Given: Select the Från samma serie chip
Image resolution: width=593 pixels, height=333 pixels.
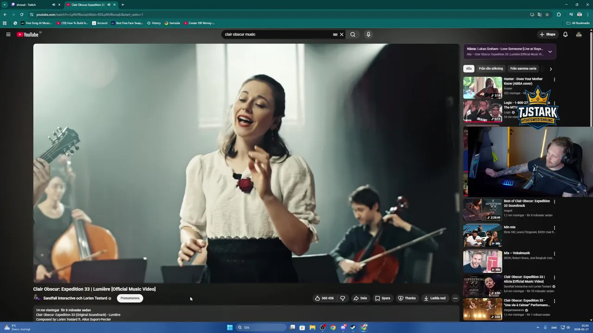Looking at the screenshot, I should click(x=523, y=68).
